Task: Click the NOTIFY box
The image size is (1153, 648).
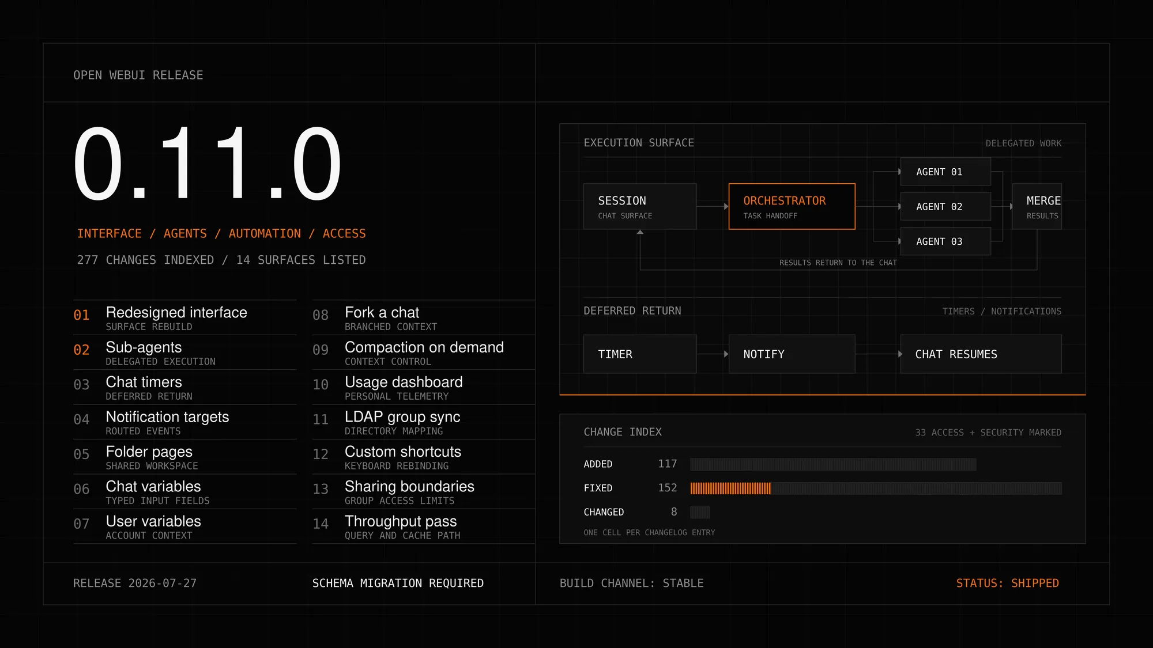Action: 792,354
